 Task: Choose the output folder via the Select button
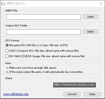[91, 31]
